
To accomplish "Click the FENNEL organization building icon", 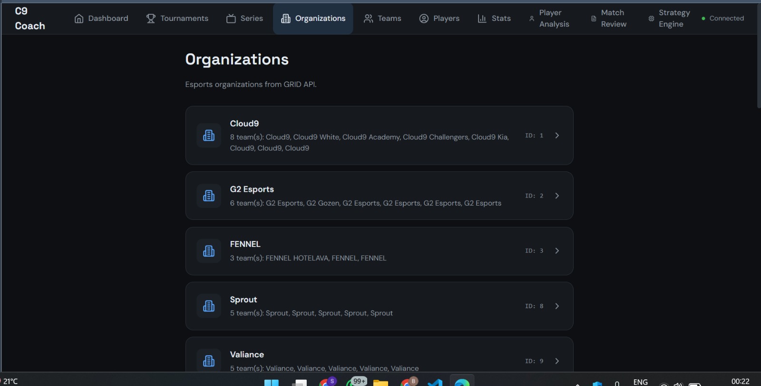I will 209,251.
